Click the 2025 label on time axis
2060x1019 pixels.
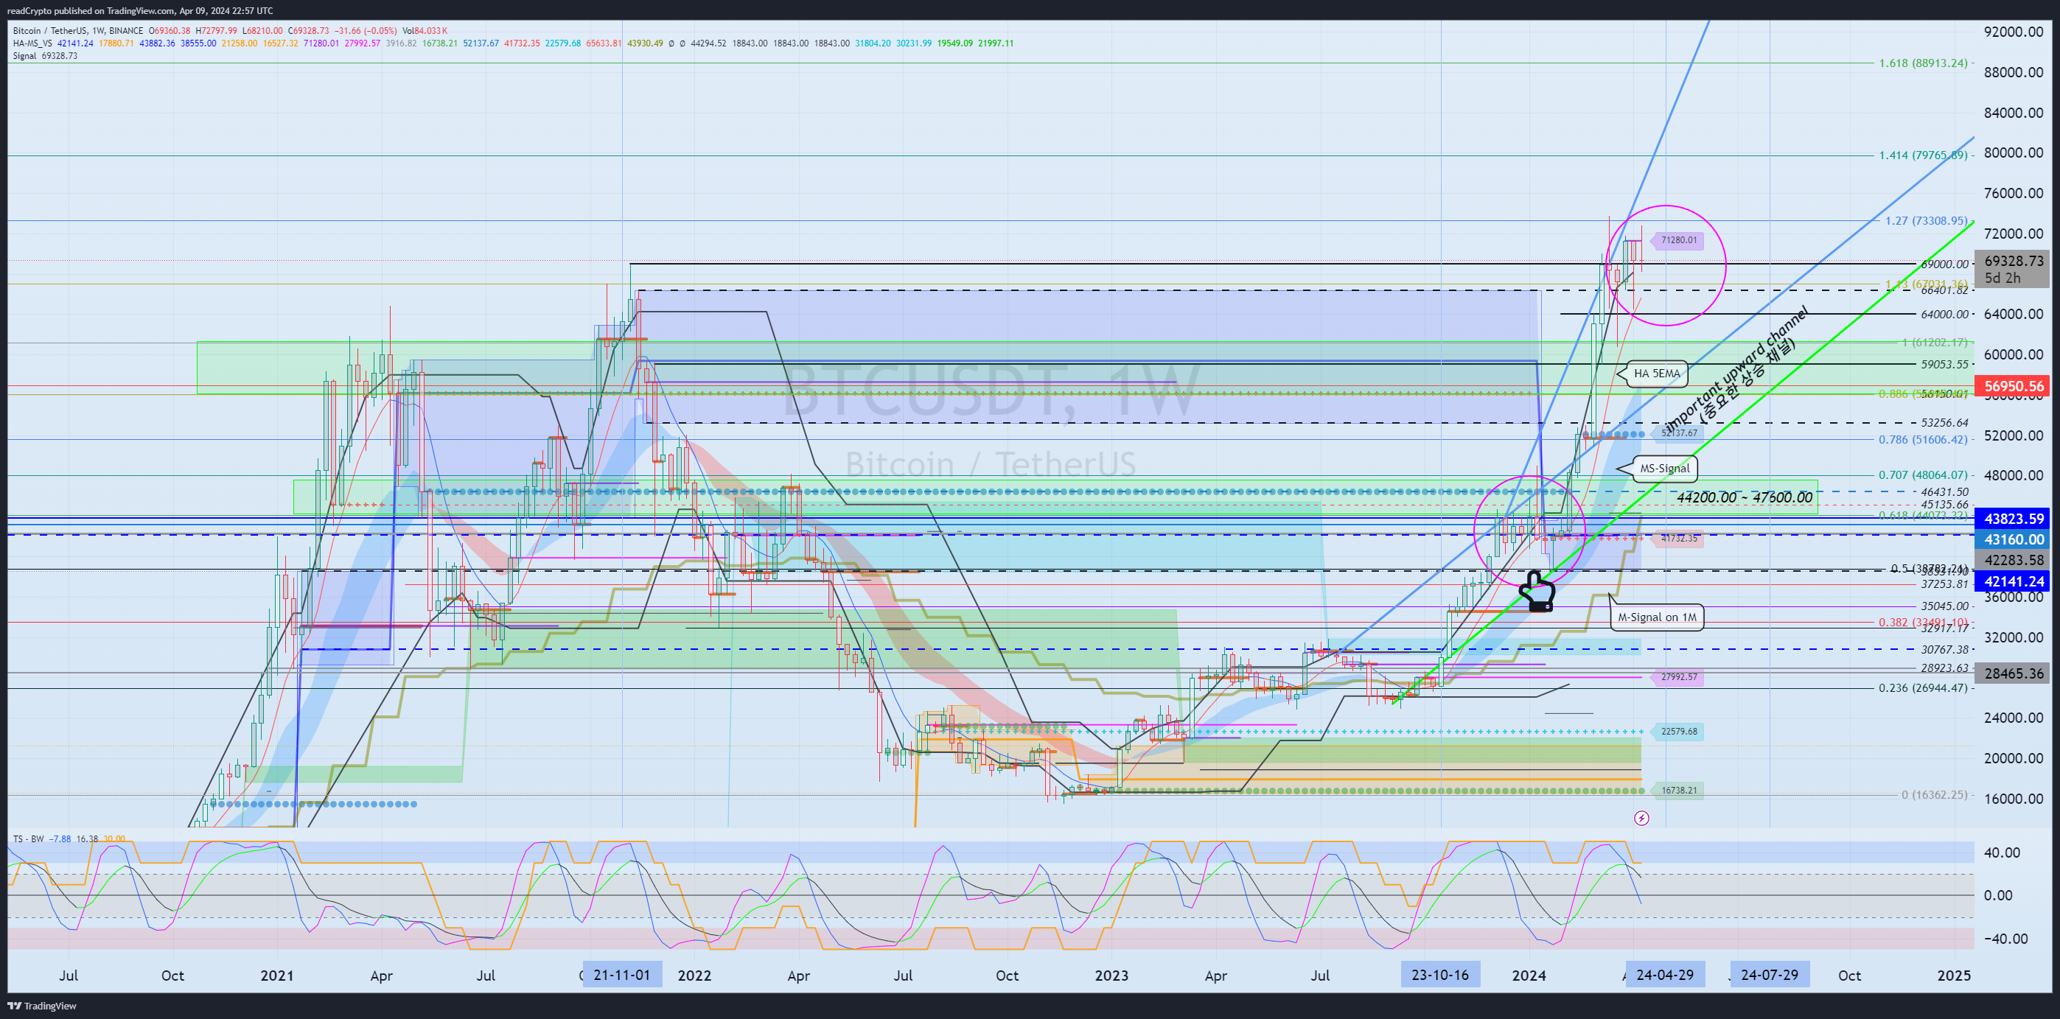pos(1954,975)
